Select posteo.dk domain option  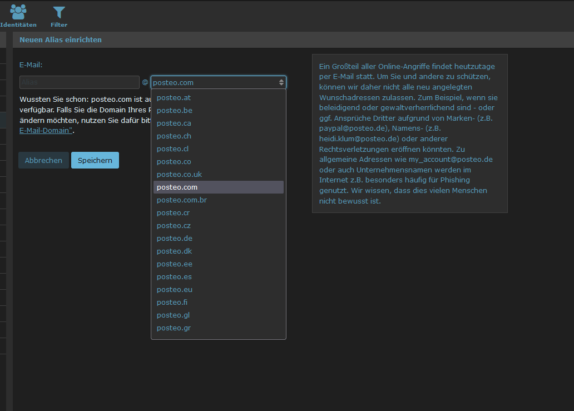pos(174,251)
